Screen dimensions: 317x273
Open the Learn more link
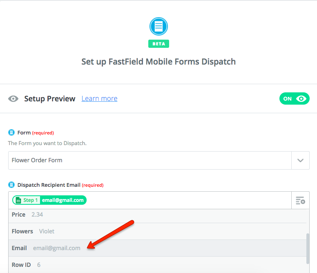click(x=99, y=98)
